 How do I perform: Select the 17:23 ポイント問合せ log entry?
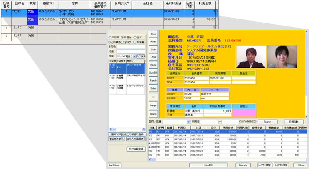127,69
